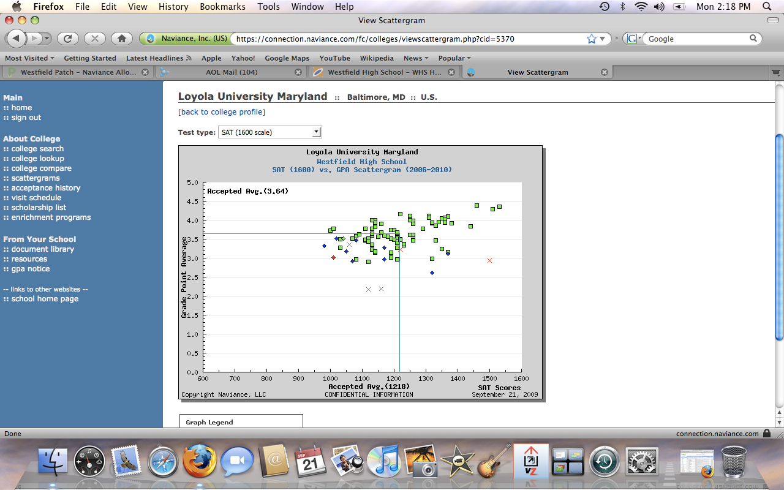784x490 pixels.
Task: Open the Bookmarks menu
Action: 222,7
